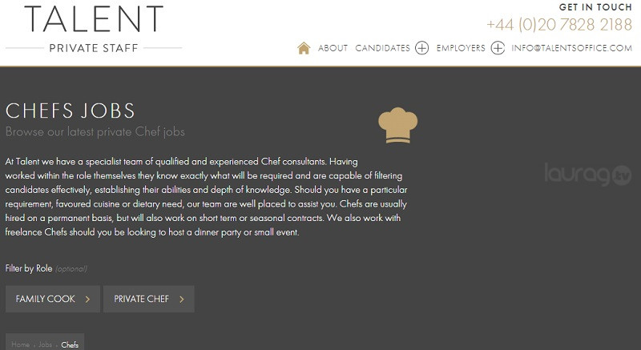The image size is (641, 350).
Task: Filter jobs by Private Chef label
Action: 141,300
